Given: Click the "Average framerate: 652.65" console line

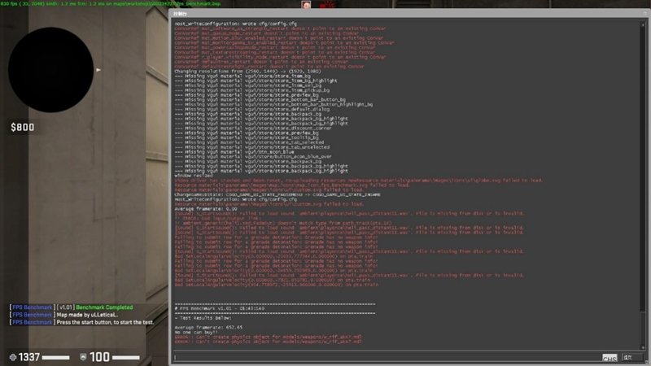Looking at the screenshot, I should click(x=208, y=328).
